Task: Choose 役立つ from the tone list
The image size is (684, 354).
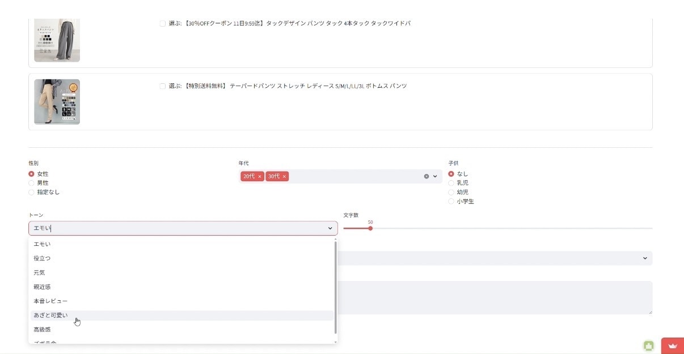Action: (x=181, y=258)
